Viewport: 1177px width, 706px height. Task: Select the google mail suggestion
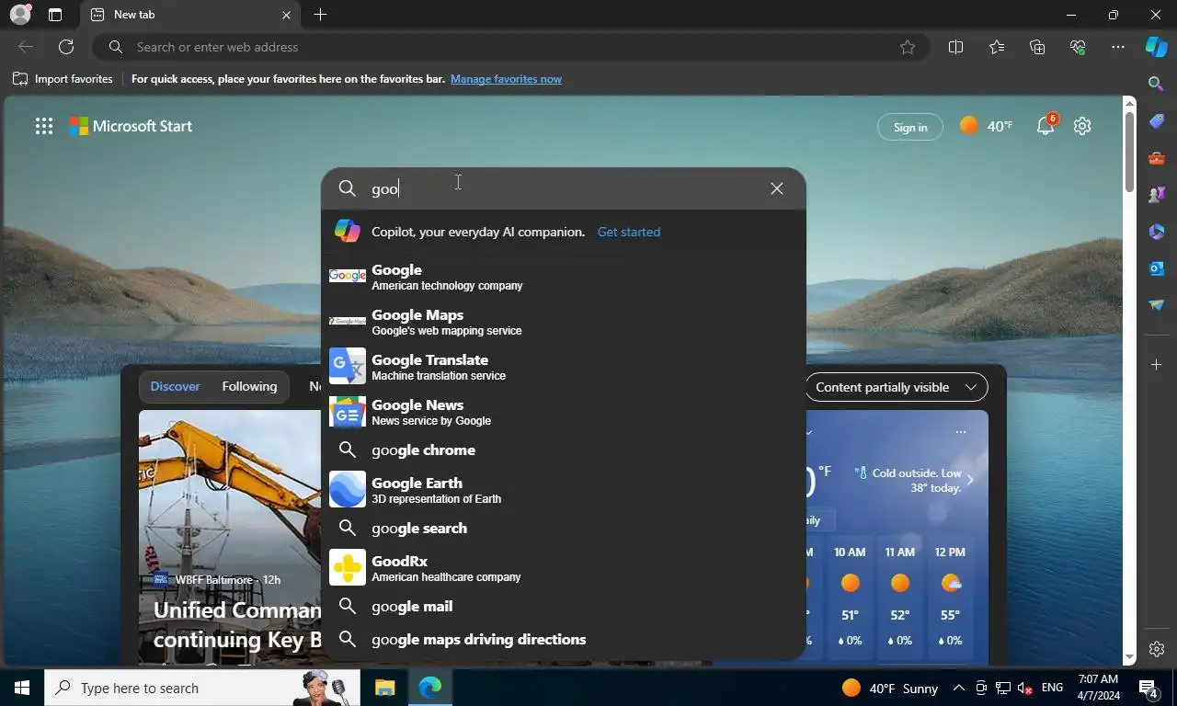coord(564,606)
